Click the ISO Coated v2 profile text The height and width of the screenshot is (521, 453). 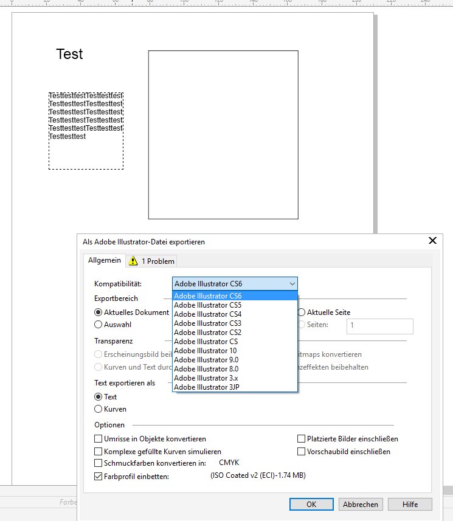point(258,475)
